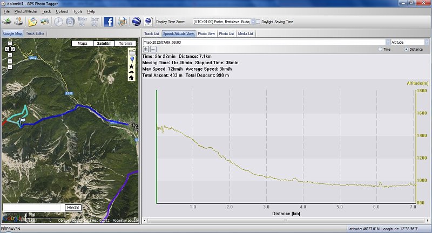Pan map down with arrow control
This screenshot has height=233, width=432.
point(10,54)
